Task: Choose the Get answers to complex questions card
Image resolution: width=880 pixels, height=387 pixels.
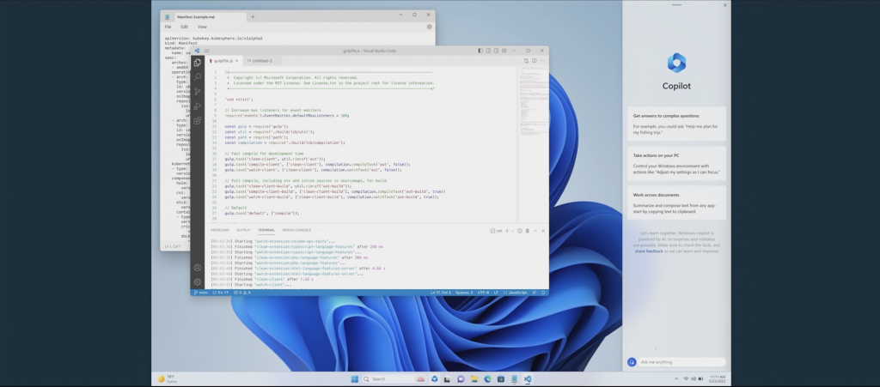Action: click(676, 124)
